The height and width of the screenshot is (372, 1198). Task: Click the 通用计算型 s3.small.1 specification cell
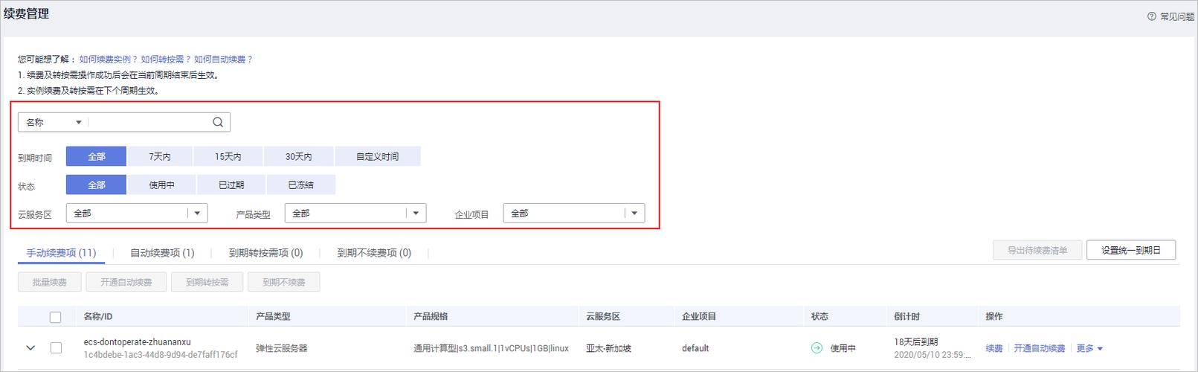coord(491,348)
